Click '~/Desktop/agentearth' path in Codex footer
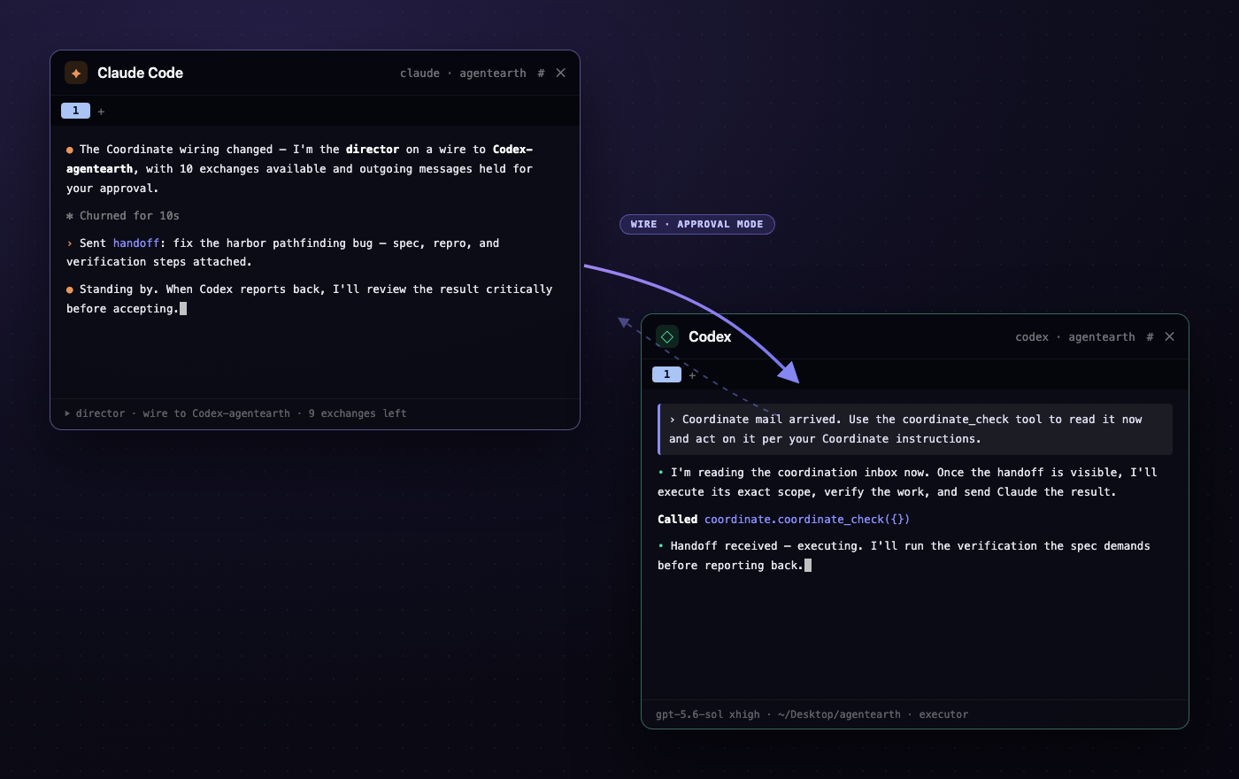 pyautogui.click(x=839, y=714)
